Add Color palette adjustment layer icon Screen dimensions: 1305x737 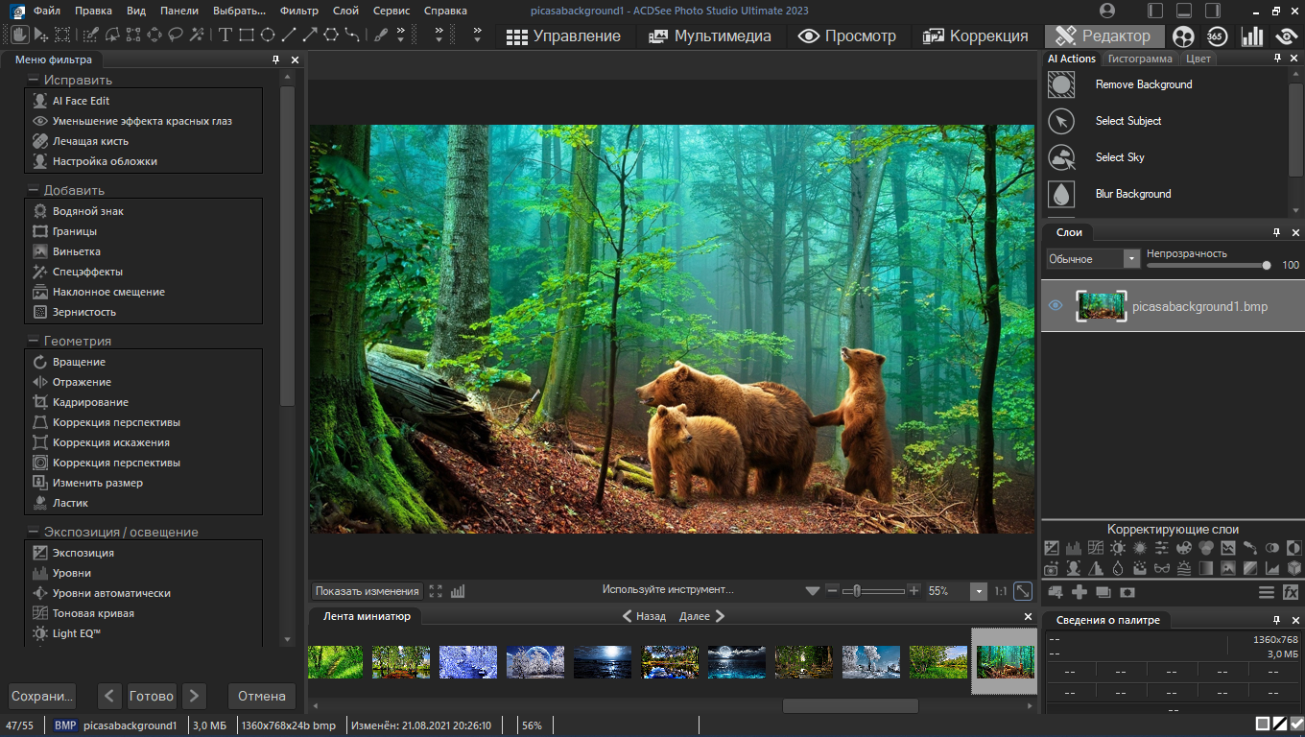[x=1183, y=548]
